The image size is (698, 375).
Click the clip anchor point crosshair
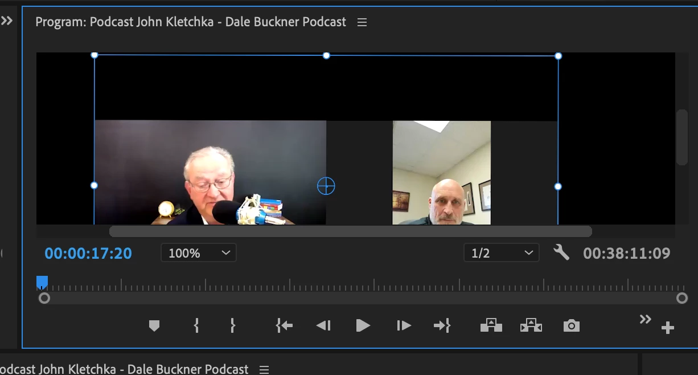tap(326, 186)
